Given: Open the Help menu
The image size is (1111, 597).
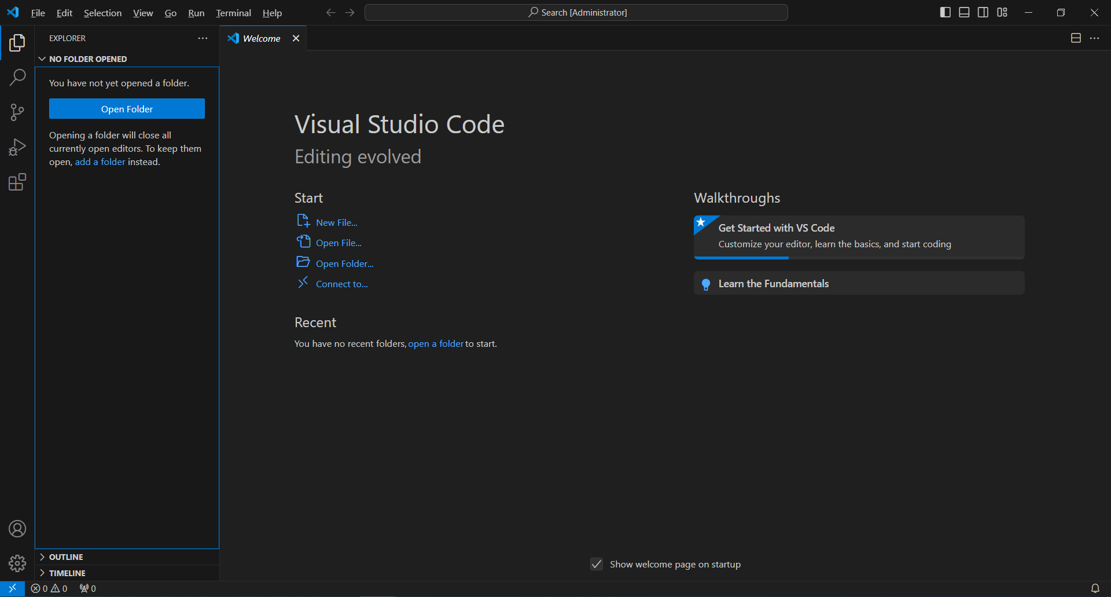Looking at the screenshot, I should click(x=272, y=13).
